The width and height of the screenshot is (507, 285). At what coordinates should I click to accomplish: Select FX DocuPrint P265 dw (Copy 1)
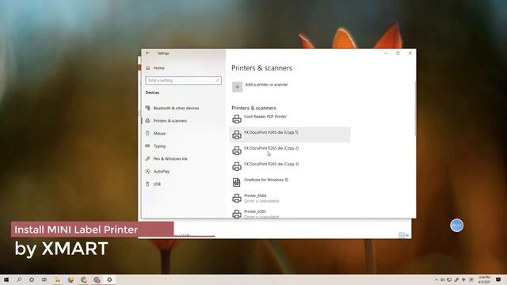[x=290, y=135]
